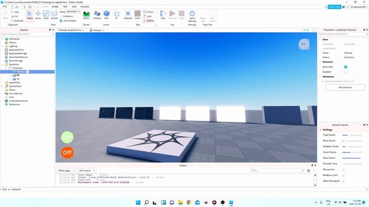Insert a new Part
Viewport: 369px width, 207px height.
tap(107, 15)
